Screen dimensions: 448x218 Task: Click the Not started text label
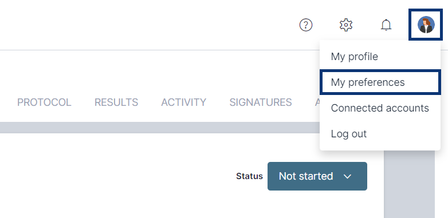tap(306, 176)
